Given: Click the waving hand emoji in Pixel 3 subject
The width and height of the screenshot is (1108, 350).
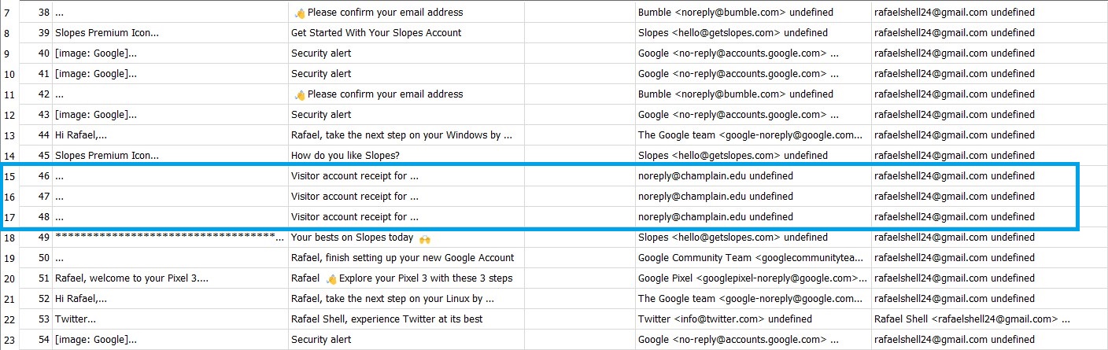Looking at the screenshot, I should click(331, 278).
